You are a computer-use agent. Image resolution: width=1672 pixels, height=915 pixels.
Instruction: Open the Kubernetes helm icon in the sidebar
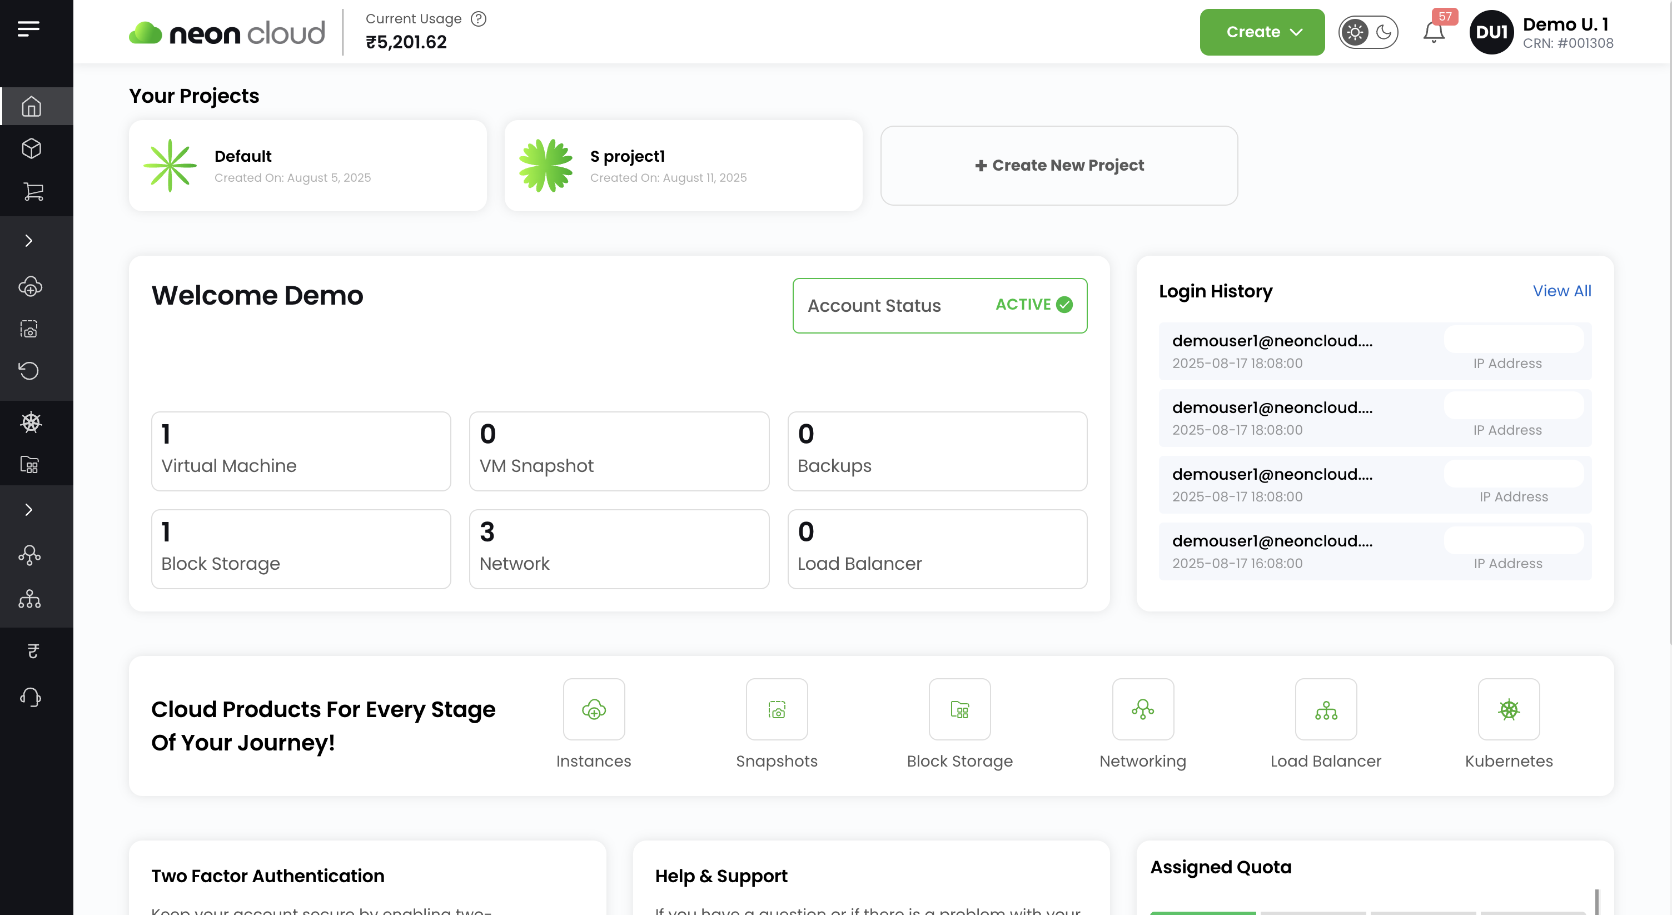pos(31,422)
